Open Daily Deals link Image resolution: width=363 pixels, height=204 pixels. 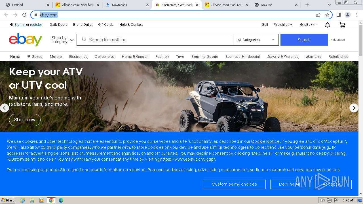58,25
